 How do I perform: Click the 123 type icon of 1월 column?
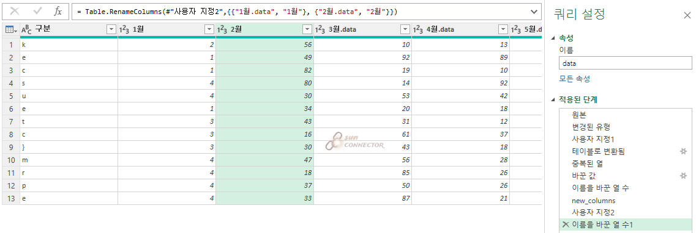[124, 30]
